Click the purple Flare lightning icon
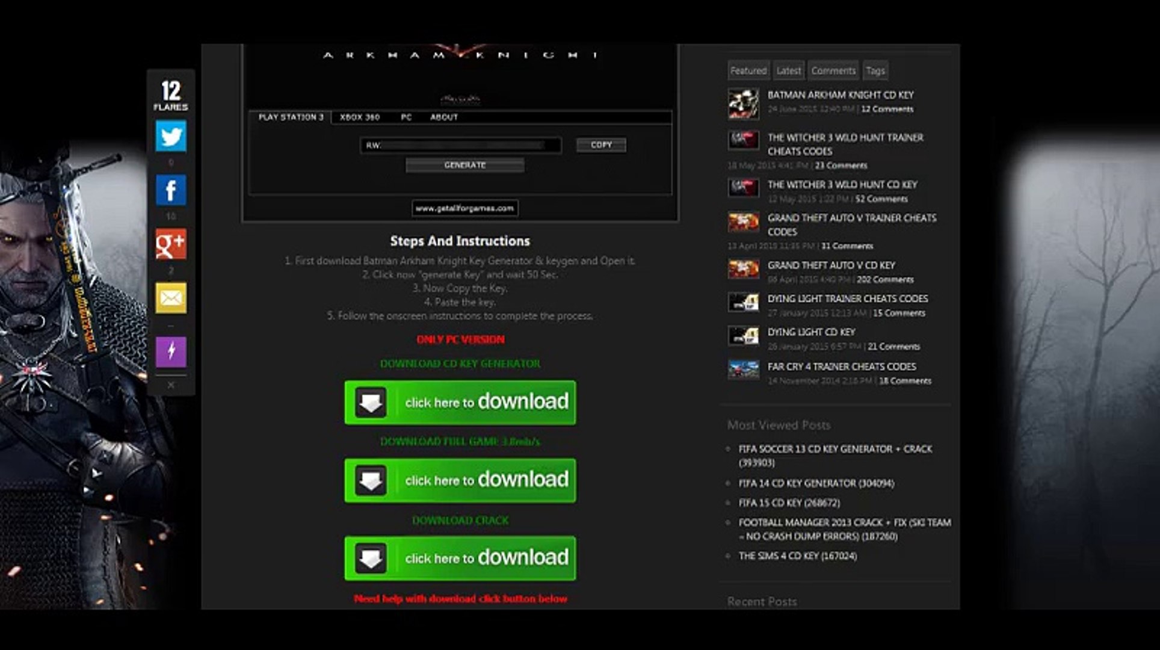The height and width of the screenshot is (650, 1160). point(171,351)
